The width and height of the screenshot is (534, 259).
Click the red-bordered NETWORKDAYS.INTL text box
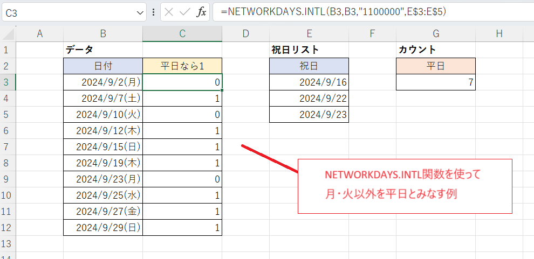point(405,186)
